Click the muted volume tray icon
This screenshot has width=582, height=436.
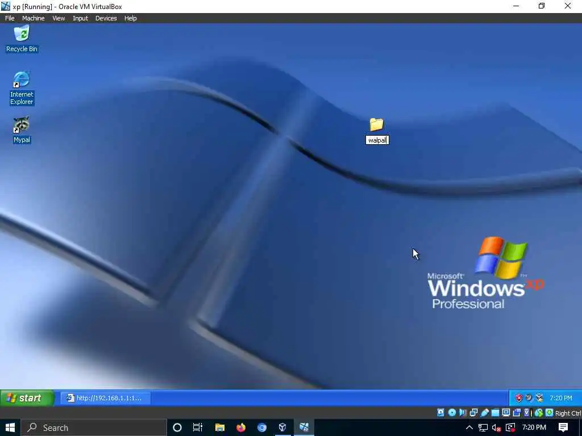coord(496,427)
